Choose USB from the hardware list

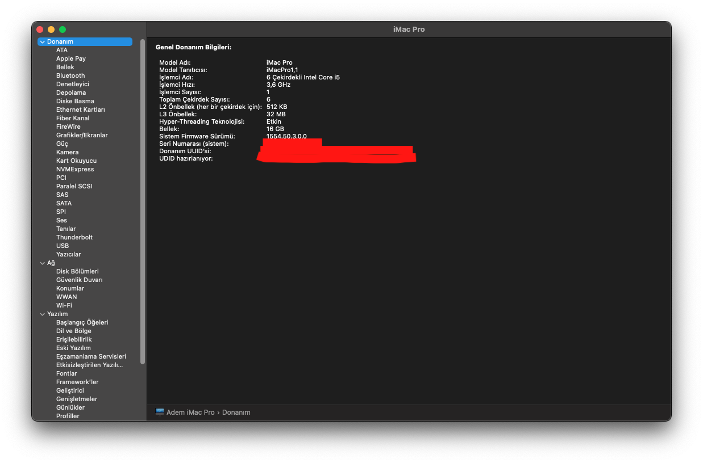pos(63,246)
